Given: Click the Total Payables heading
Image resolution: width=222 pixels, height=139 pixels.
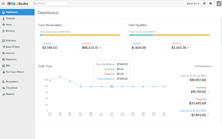Looking at the screenshot, I should click(137, 25).
